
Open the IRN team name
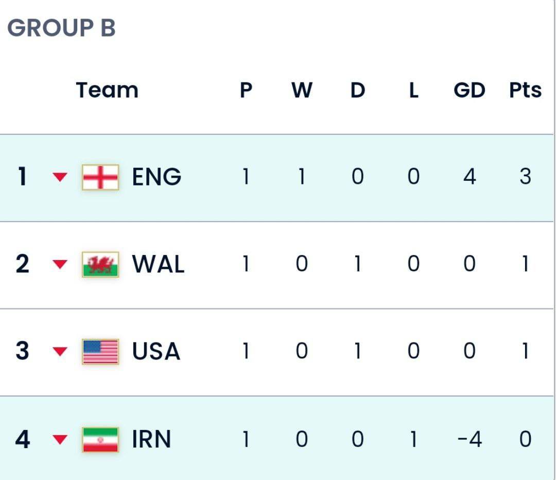click(x=151, y=439)
